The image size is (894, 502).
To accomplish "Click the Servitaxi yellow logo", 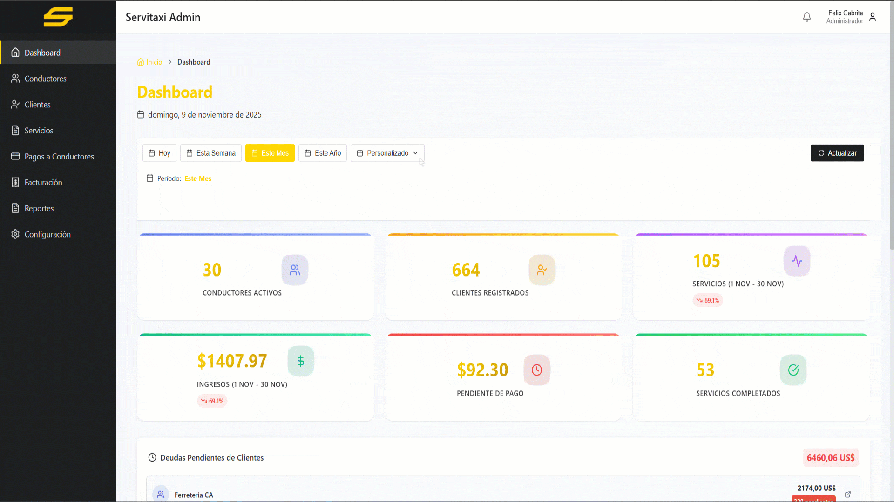I will [58, 17].
